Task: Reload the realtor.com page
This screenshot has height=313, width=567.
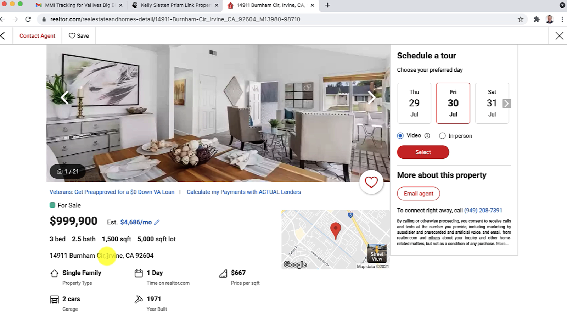Action: pyautogui.click(x=28, y=19)
